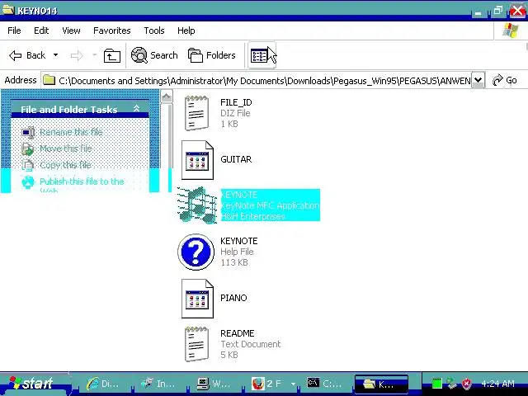Select the FILE_ID file name
Screen dimensions: 528x396
tap(236, 102)
